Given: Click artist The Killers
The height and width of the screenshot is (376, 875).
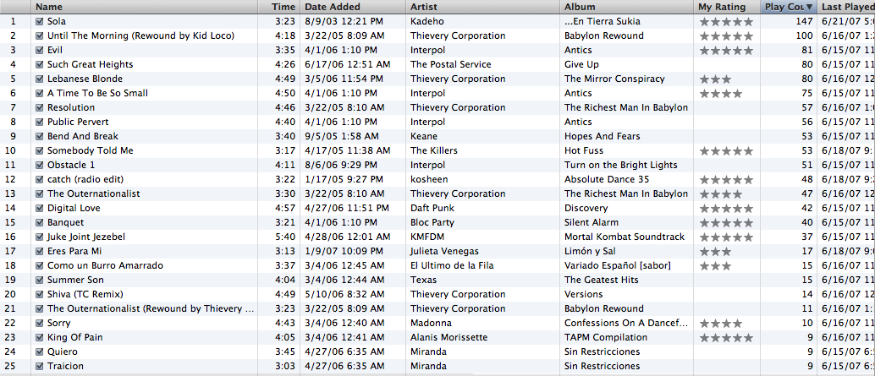Looking at the screenshot, I should point(433,151).
